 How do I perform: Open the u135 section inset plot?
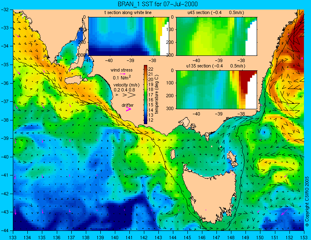coord(216,90)
